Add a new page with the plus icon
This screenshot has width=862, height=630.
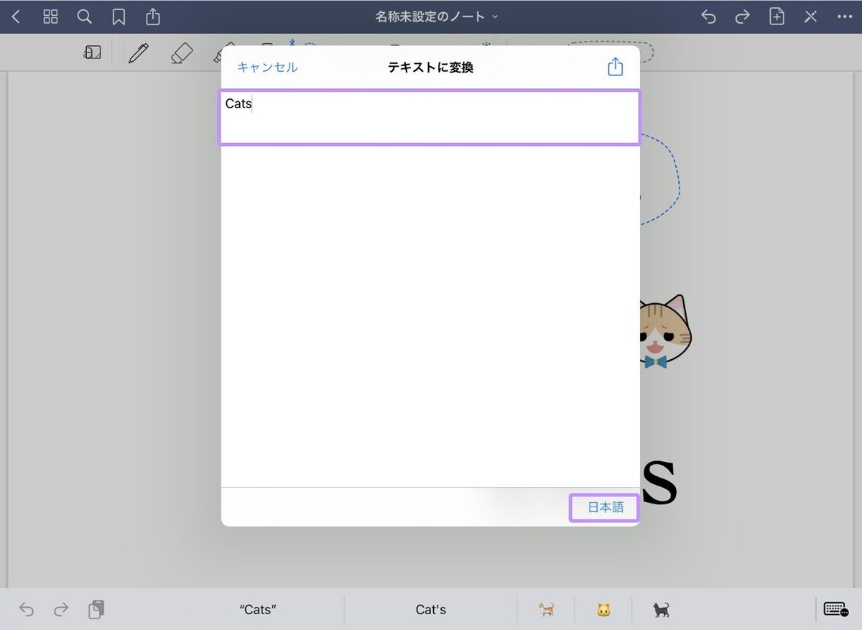[777, 16]
